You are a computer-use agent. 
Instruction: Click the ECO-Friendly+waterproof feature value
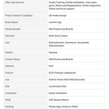pos(62,73)
